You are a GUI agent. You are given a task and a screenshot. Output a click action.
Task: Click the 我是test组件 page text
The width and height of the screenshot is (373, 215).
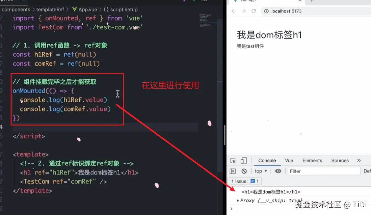click(x=250, y=46)
